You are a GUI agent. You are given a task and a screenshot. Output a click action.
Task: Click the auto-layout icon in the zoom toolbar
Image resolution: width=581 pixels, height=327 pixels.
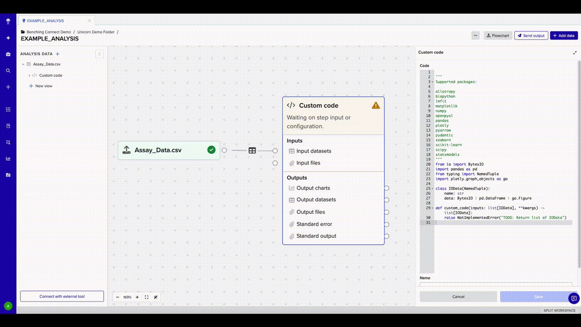click(156, 297)
